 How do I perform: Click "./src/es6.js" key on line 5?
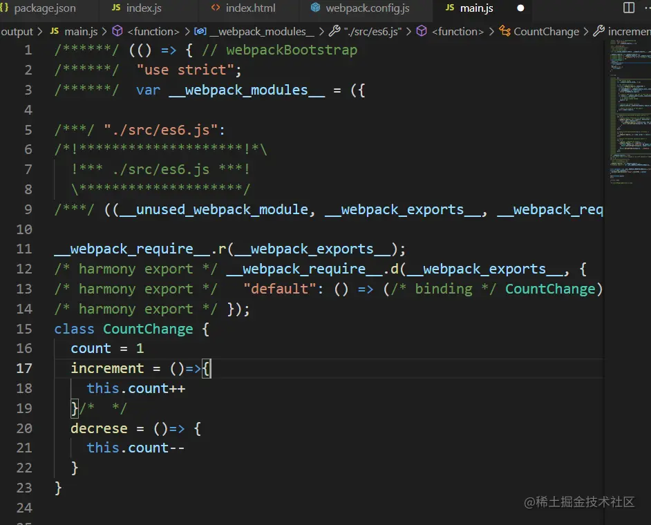(160, 130)
